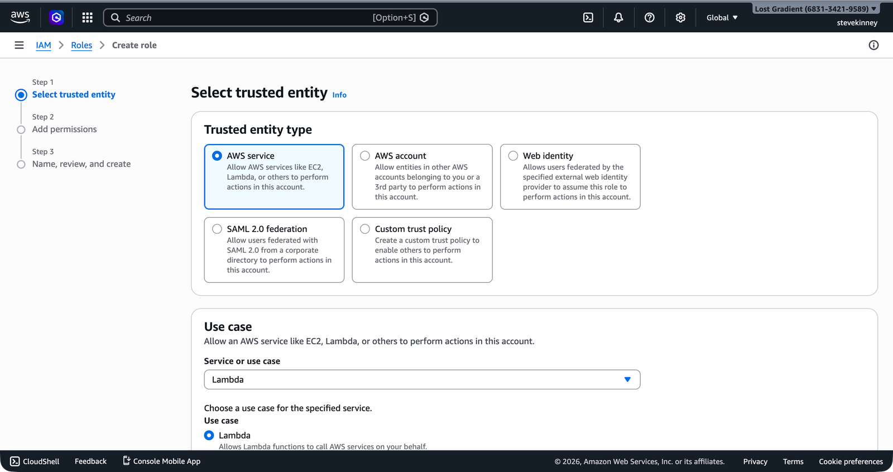Open the services grid menu

[x=87, y=18]
